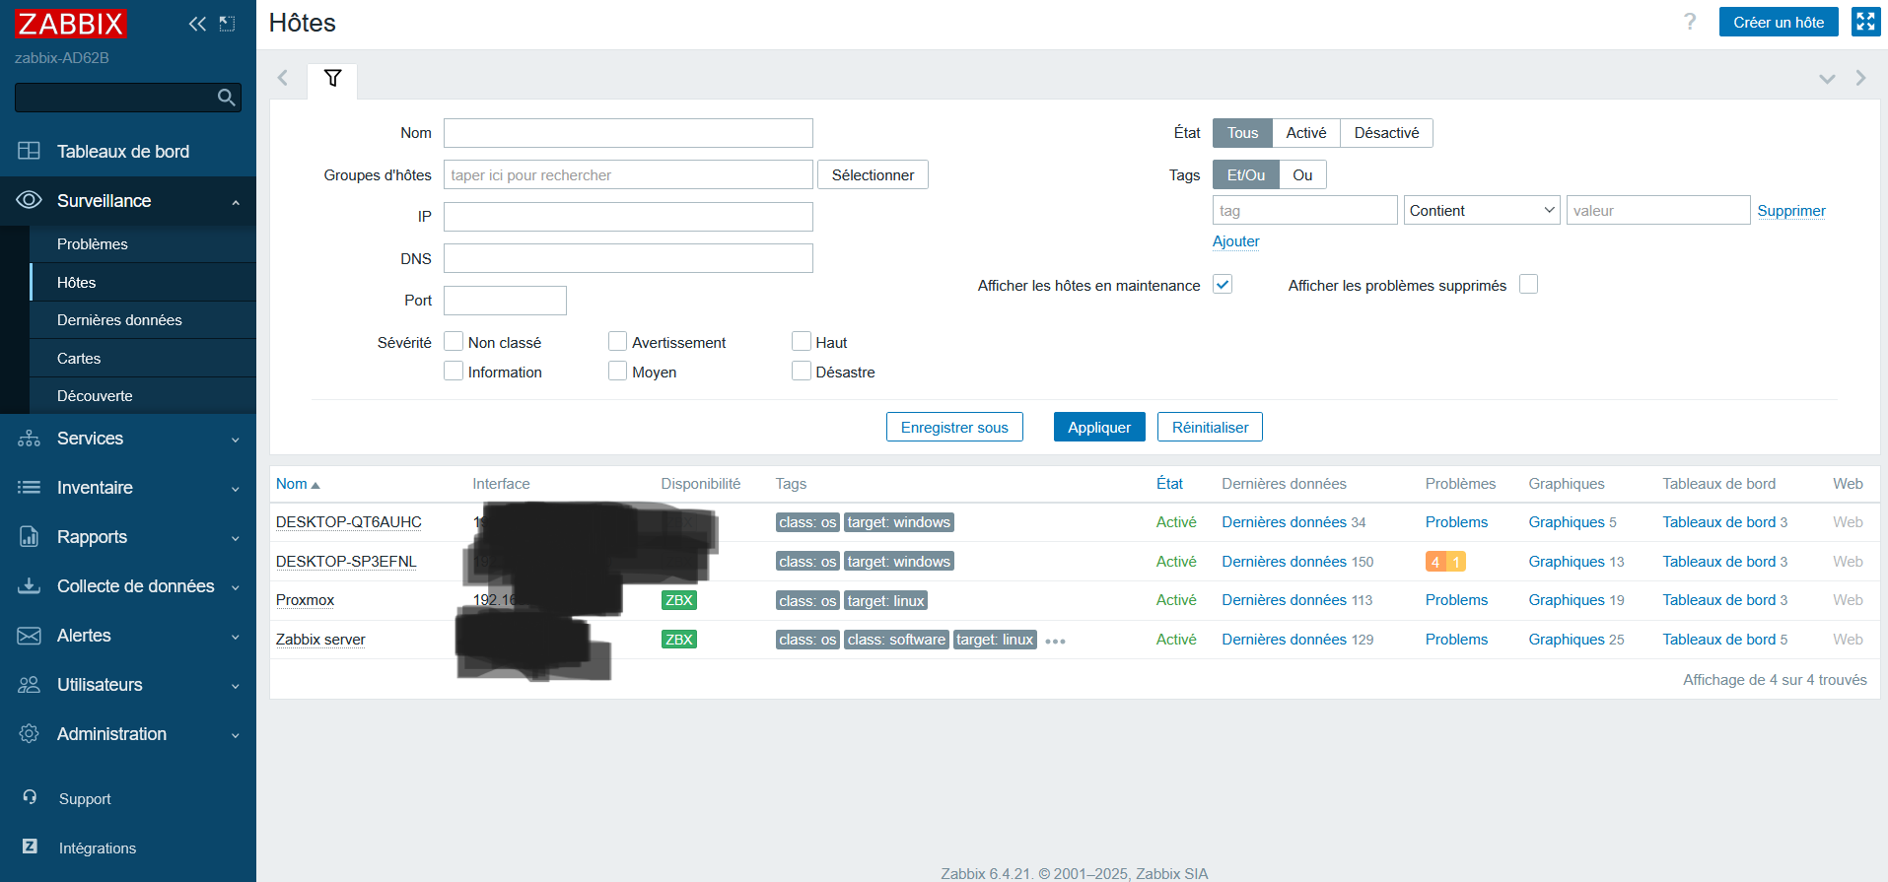Click the Nom filter input field
The height and width of the screenshot is (882, 1888).
click(628, 133)
